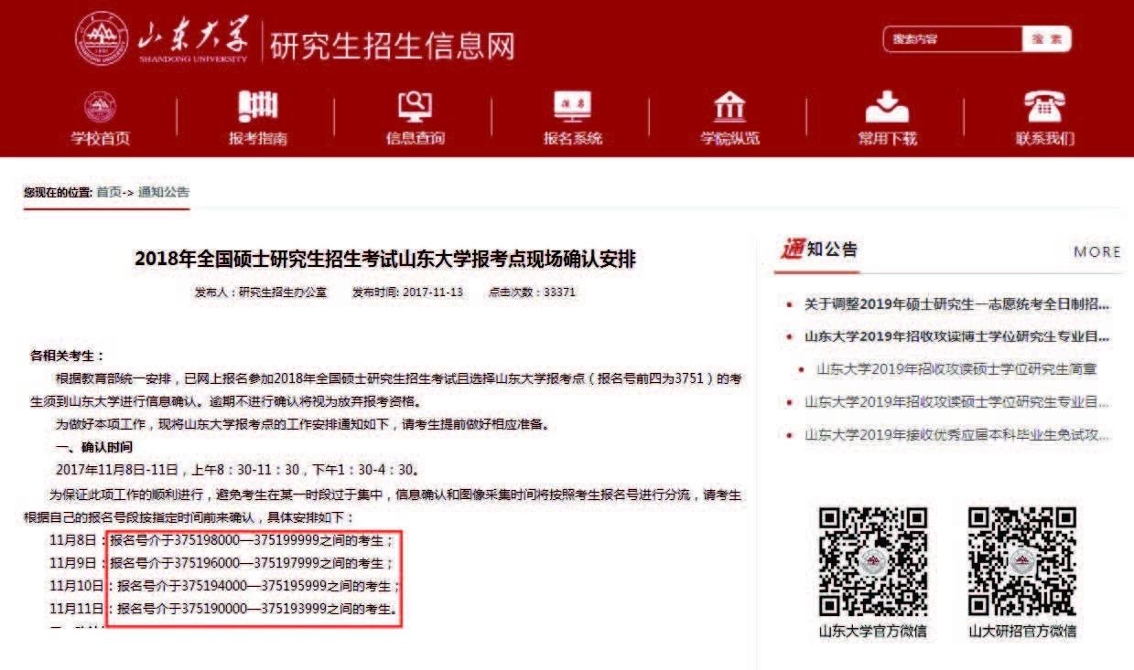
Task: Open 山东大学2019年招收攻读硕士学位研究生简章
Action: click(x=957, y=370)
